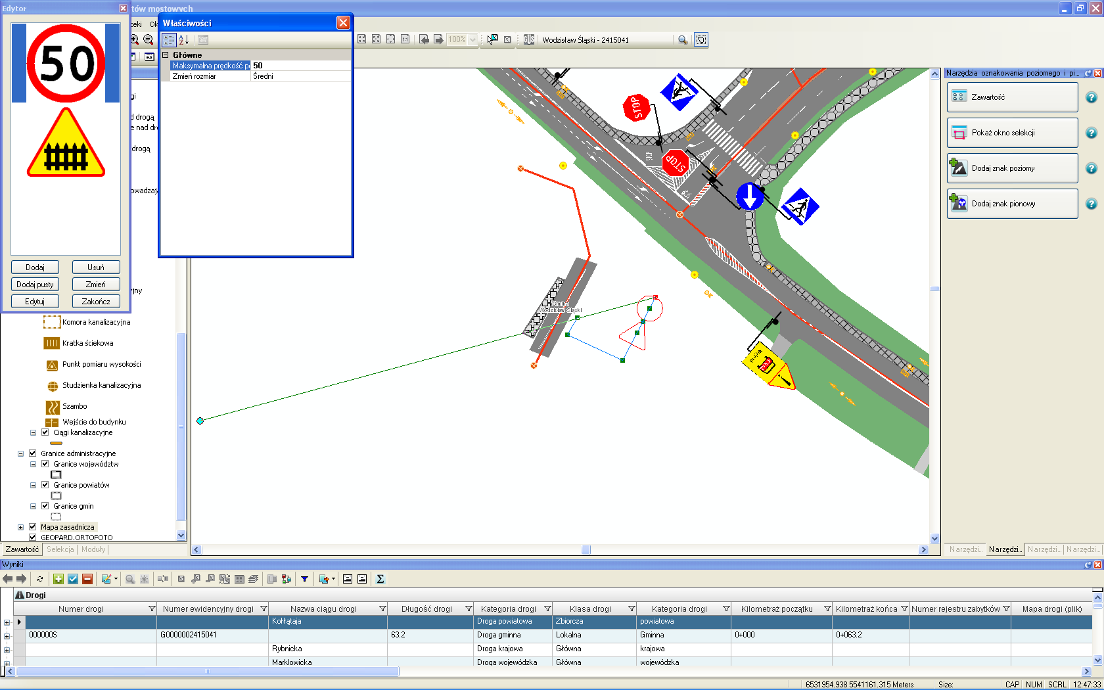Click the table view icon in Wyniki toolbar
Screen dimensions: 1104x690
pos(239,579)
